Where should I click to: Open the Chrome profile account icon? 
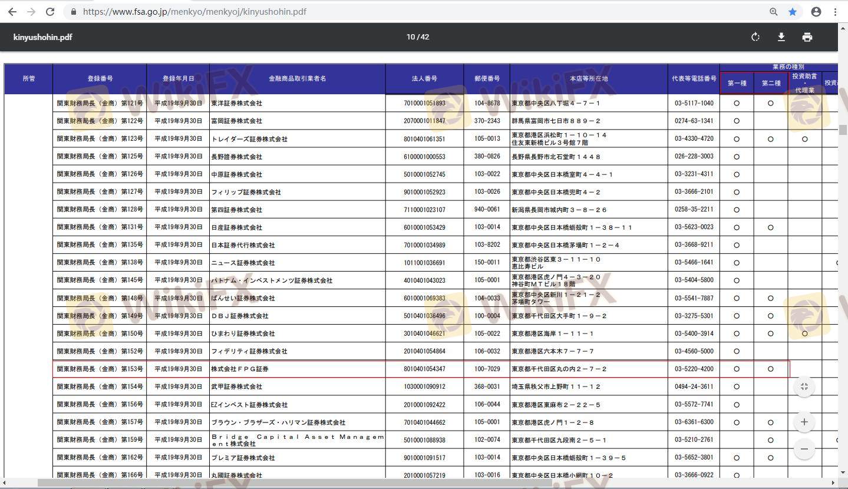click(816, 12)
